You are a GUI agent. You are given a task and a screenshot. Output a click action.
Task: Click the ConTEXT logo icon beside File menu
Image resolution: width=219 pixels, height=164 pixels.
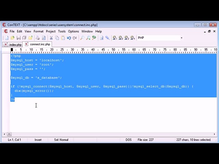point(6,31)
